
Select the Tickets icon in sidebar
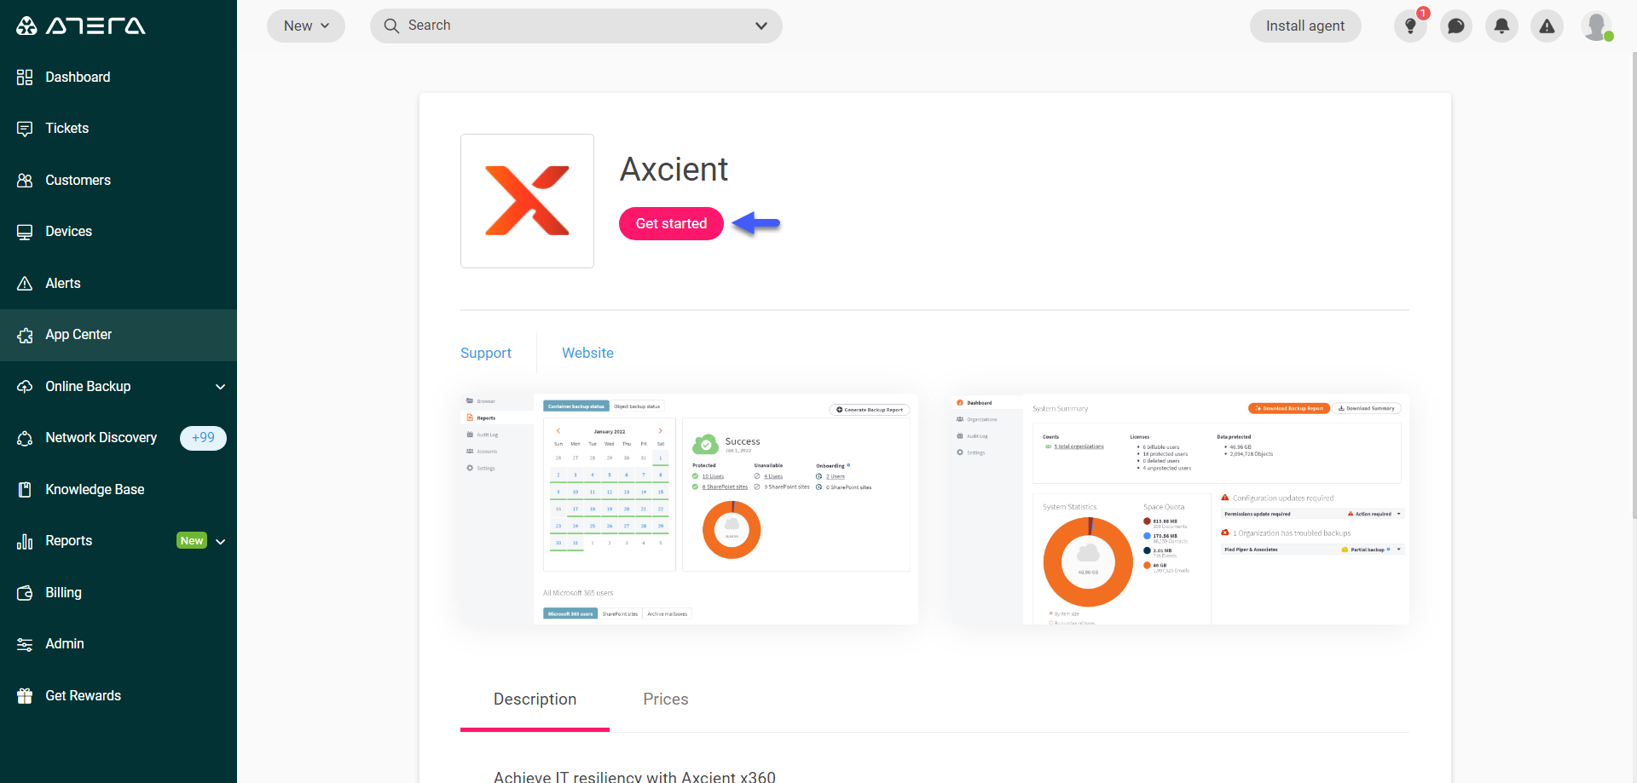[26, 128]
